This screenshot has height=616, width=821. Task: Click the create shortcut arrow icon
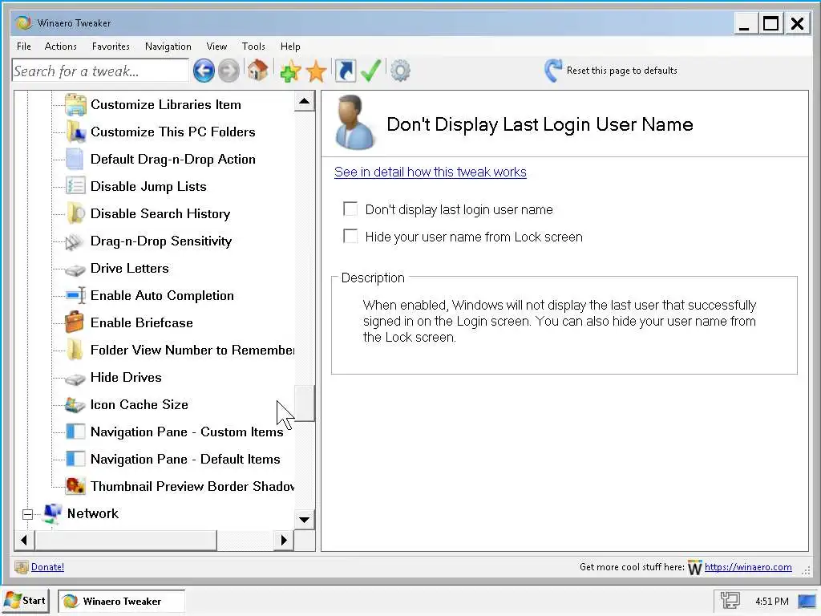coord(345,71)
